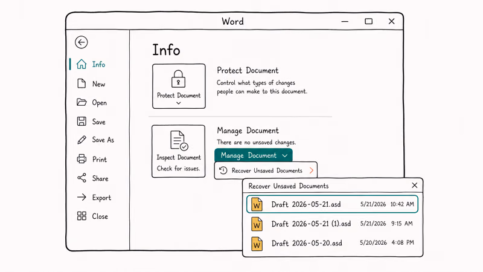Select file name Draft 2026-05-20.asd

(307, 244)
